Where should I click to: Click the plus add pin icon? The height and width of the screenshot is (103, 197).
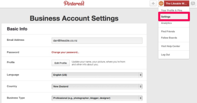pyautogui.click(x=153, y=3)
